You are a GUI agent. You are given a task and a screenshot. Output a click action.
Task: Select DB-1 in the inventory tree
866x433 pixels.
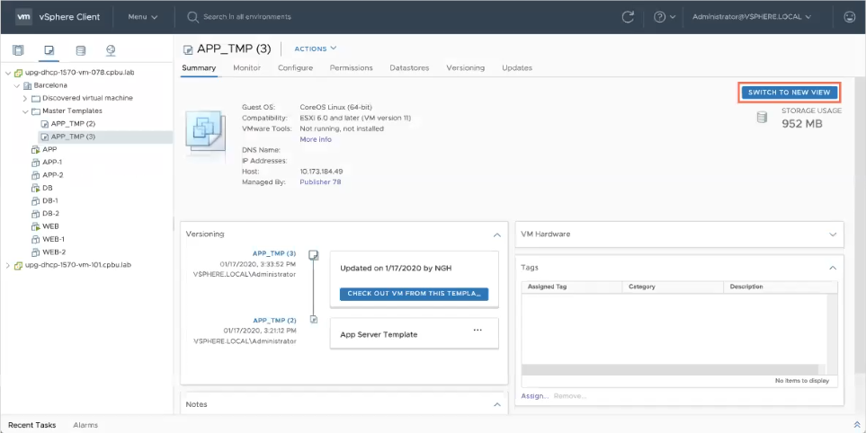[x=50, y=201]
